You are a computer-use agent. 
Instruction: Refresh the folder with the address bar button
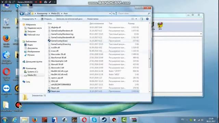click(114, 14)
